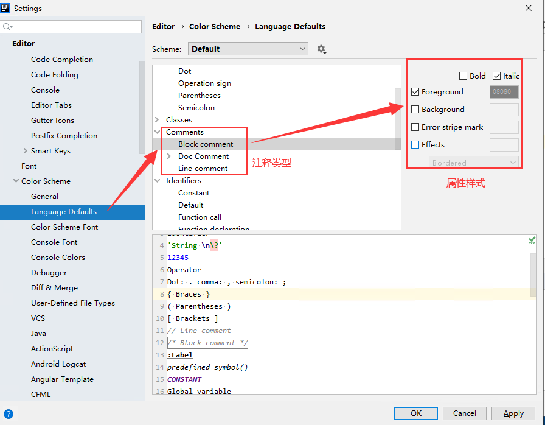Select Angular Template color settings
Viewport: 545px width, 425px height.
62,379
